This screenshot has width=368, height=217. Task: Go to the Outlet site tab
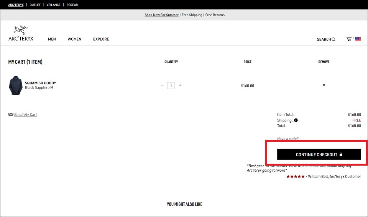[x=35, y=5]
